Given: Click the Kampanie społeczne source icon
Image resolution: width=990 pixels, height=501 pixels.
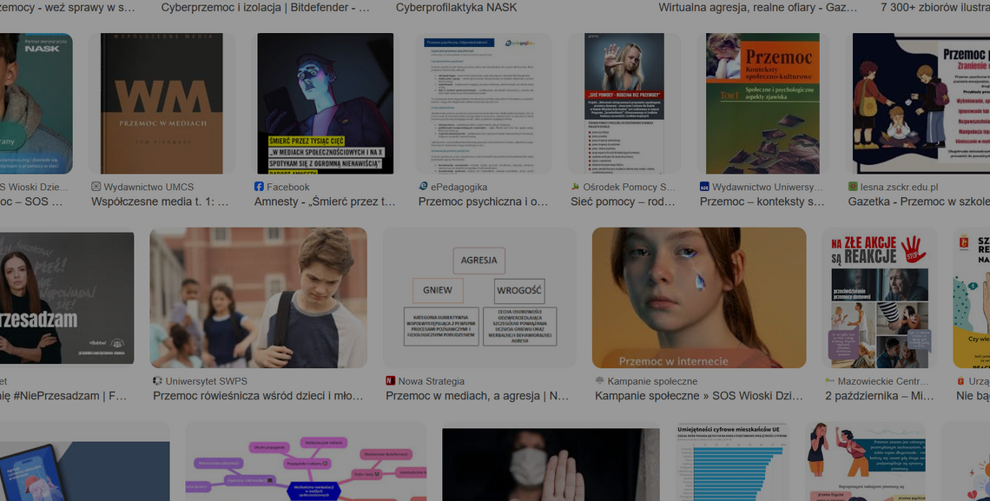Looking at the screenshot, I should 599,381.
